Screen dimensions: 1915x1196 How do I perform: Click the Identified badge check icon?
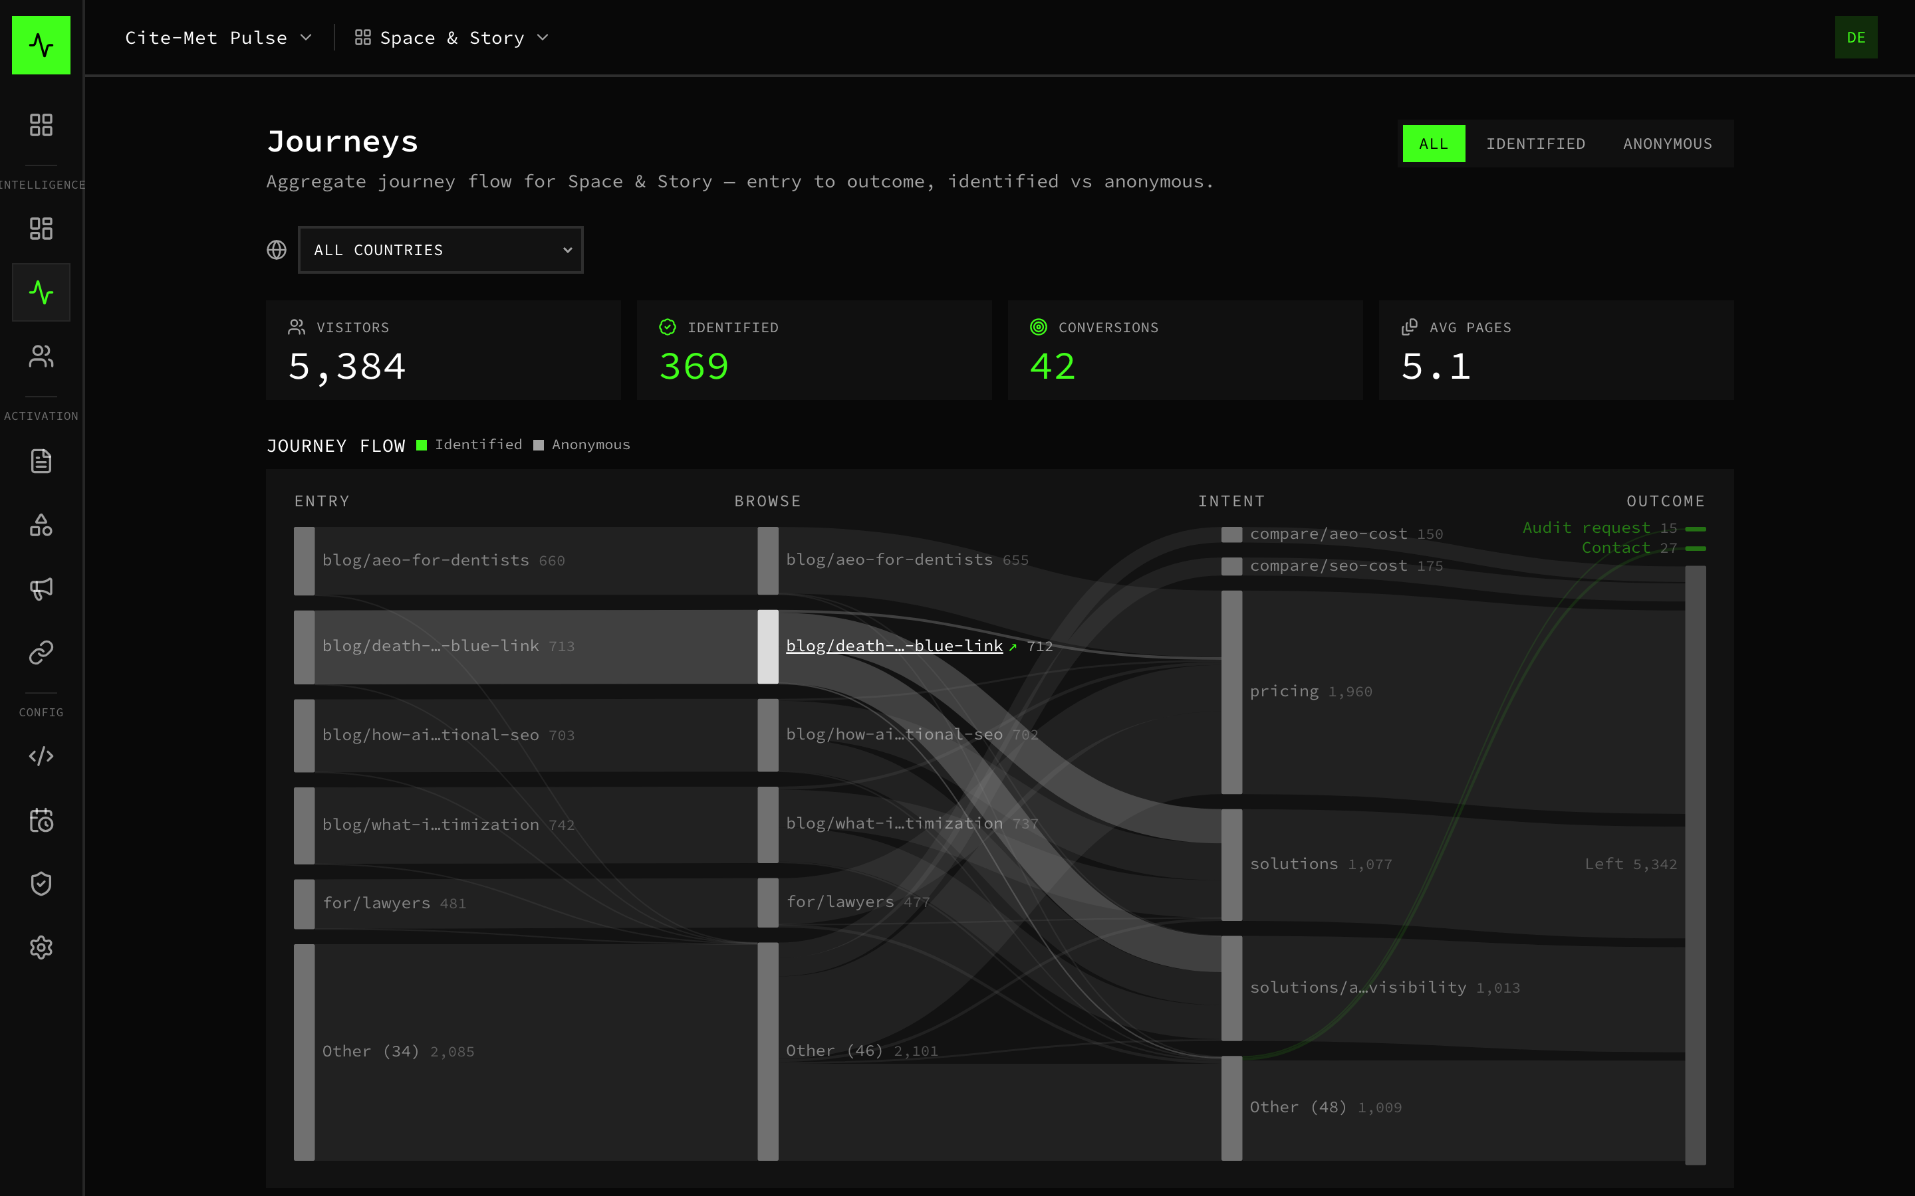[x=667, y=327]
